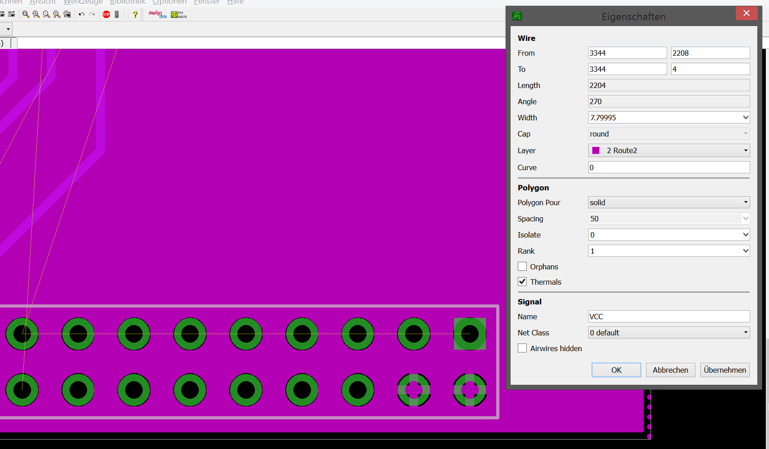The height and width of the screenshot is (449, 769).
Task: Click the Polygon section heading
Action: pos(533,188)
